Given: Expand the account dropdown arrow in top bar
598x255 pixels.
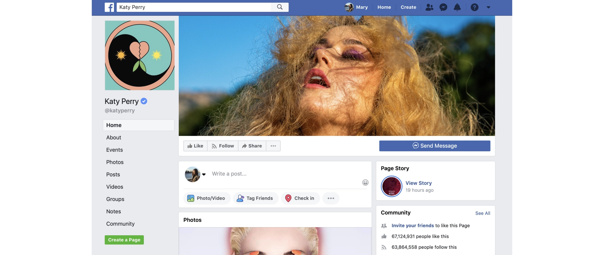Looking at the screenshot, I should (488, 7).
